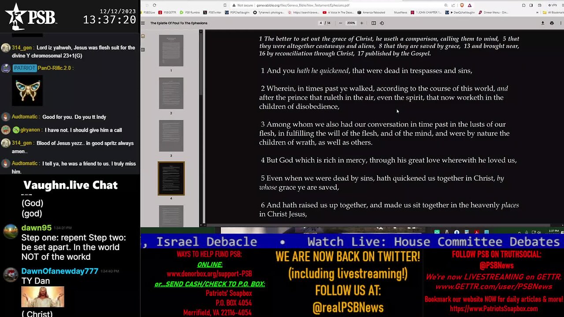564x317 pixels.
Task: Open the 1 JOHN CHAPTER 1 bookmark
Action: (x=426, y=12)
